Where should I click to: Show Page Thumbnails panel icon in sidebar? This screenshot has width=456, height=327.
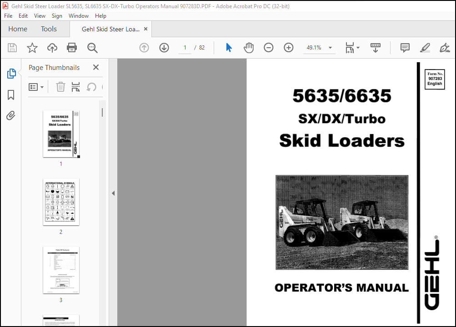(x=11, y=74)
